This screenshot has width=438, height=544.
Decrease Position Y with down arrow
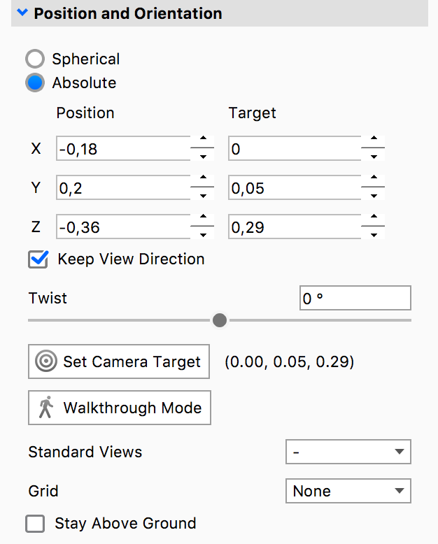pyautogui.click(x=202, y=195)
